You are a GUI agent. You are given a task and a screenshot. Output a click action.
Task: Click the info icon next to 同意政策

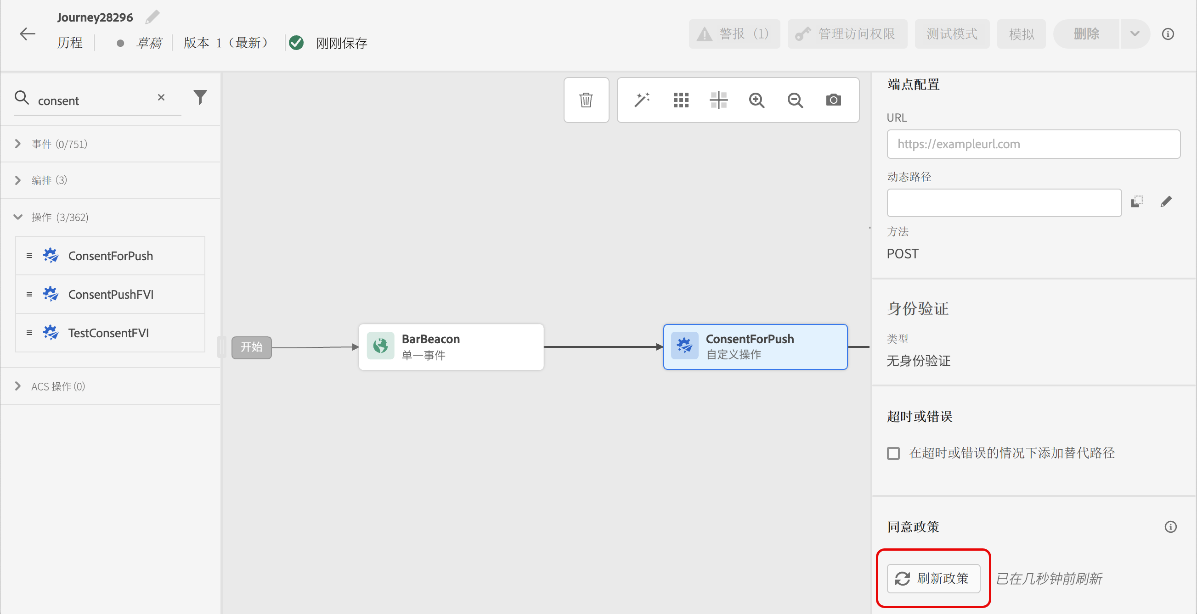(1170, 527)
